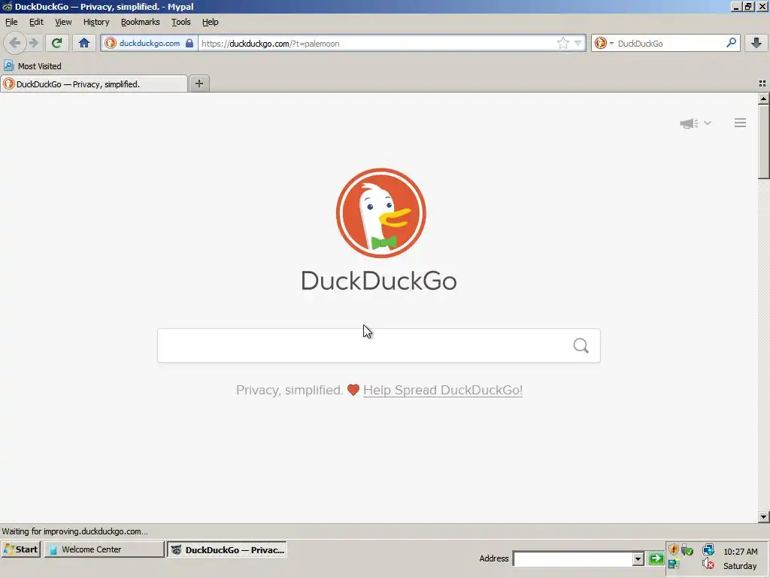Image resolution: width=770 pixels, height=578 pixels.
Task: Click the status text Waiting for improving.duckduckgo.com
Action: 74,531
